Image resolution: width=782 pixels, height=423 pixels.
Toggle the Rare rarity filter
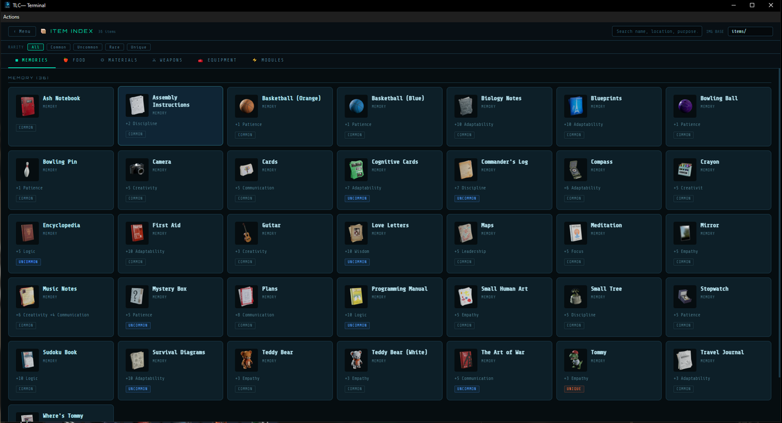(x=115, y=47)
